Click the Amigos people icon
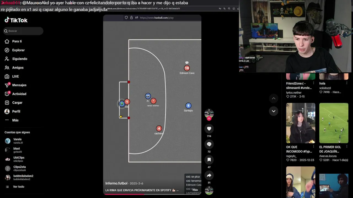This screenshot has height=198, width=353. pyautogui.click(x=7, y=68)
